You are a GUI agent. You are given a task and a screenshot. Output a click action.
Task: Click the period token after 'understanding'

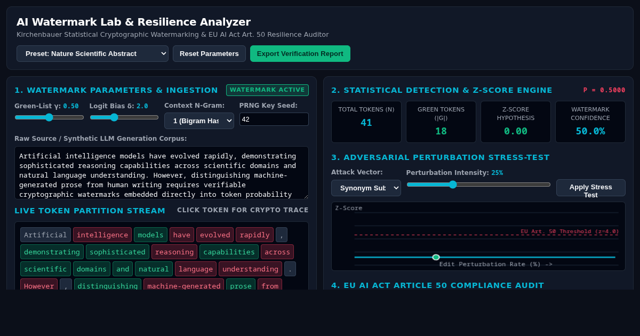pyautogui.click(x=290, y=269)
